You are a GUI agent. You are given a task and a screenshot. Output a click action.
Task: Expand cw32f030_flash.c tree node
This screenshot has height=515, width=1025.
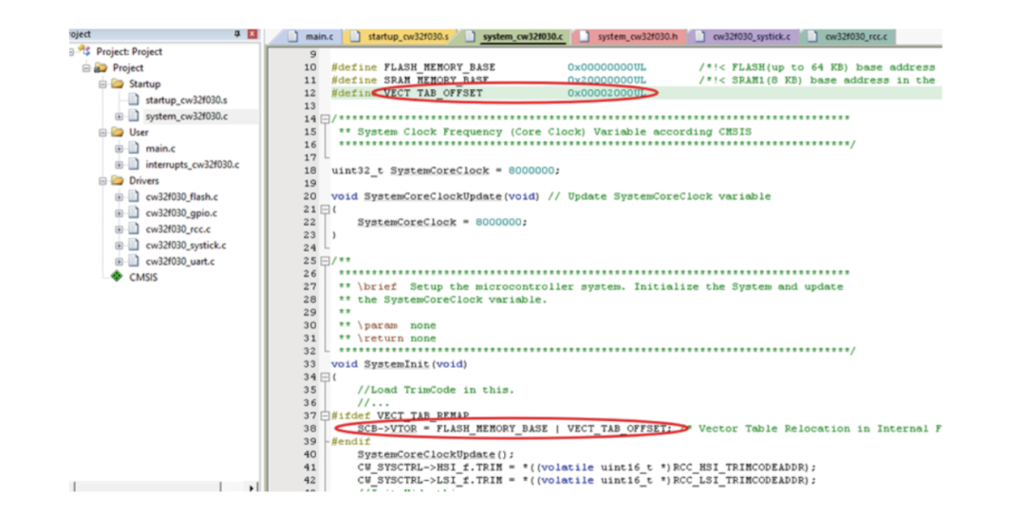pos(119,196)
